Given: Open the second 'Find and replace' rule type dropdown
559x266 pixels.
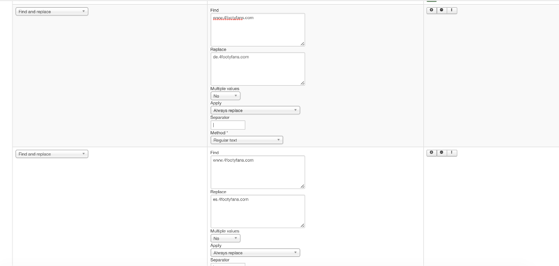Looking at the screenshot, I should (x=52, y=154).
